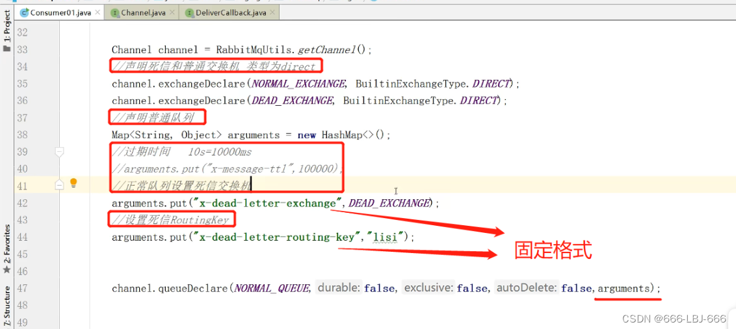Click line number 47 in the gutter
The image size is (736, 329).
pyautogui.click(x=22, y=287)
